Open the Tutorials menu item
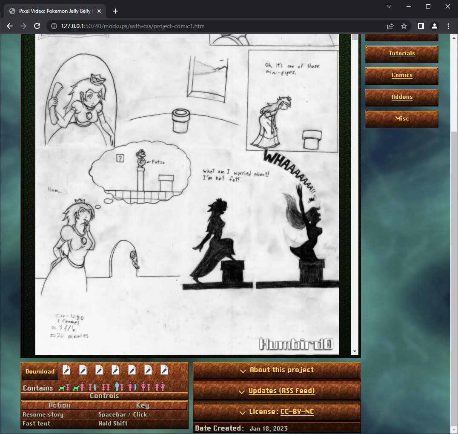458x434 pixels. pyautogui.click(x=401, y=54)
